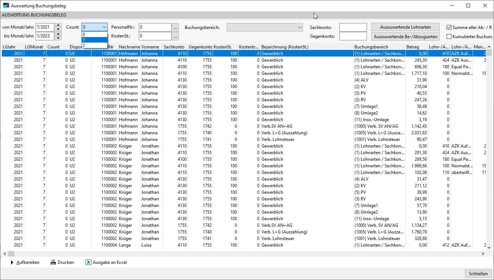Click into the KostenSt. input field
Image resolution: width=494 pixels, height=280 pixels.
coord(155,36)
